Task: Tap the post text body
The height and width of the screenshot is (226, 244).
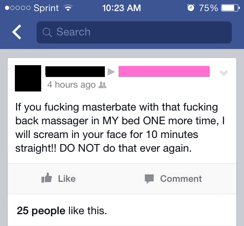Action: click(x=120, y=128)
